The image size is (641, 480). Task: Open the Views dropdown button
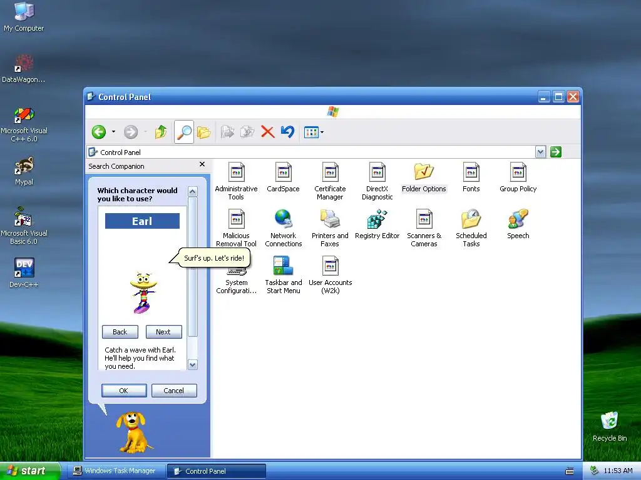coord(314,132)
